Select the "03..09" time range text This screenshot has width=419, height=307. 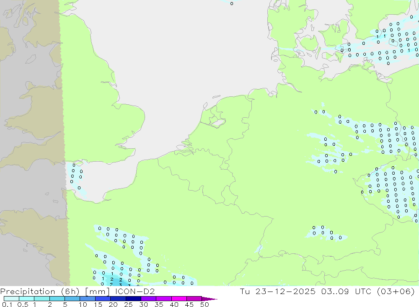click(x=335, y=291)
